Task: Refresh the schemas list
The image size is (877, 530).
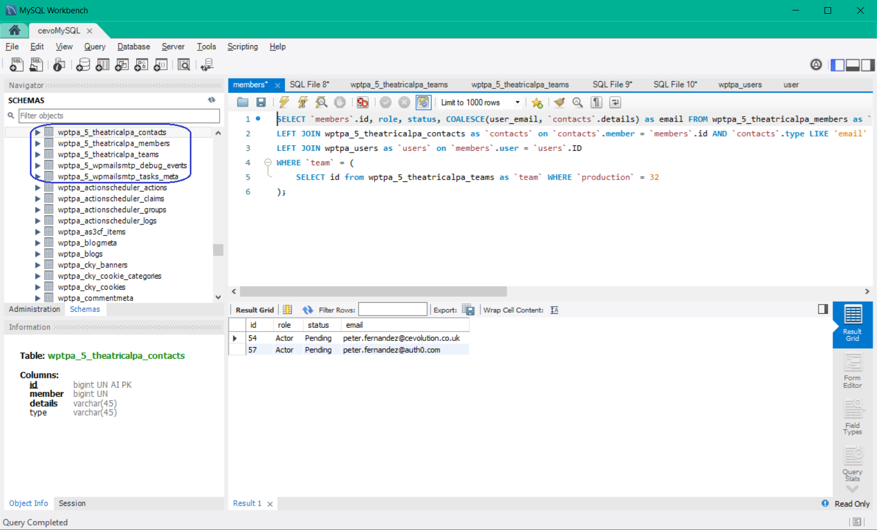Action: (x=211, y=100)
